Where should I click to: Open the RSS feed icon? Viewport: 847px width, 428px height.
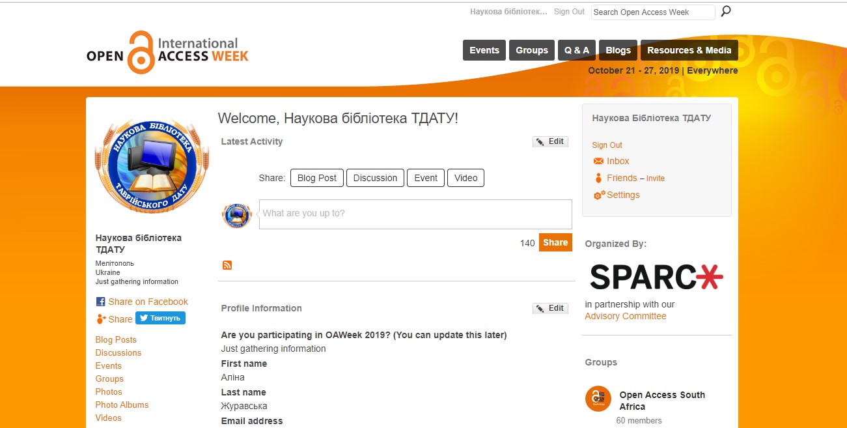tap(227, 265)
